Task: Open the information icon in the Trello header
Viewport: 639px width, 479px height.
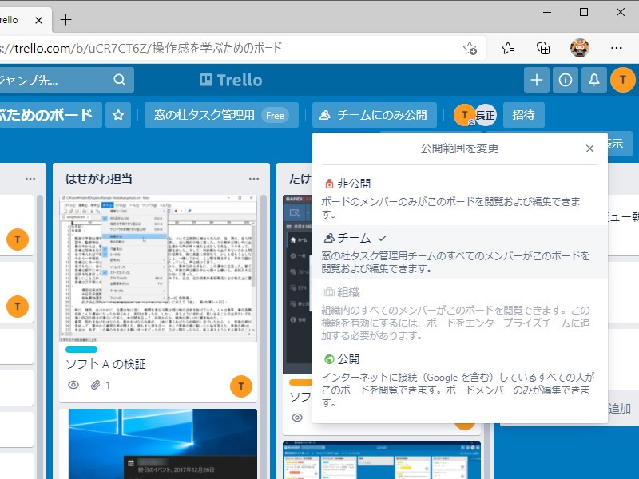Action: pyautogui.click(x=565, y=80)
